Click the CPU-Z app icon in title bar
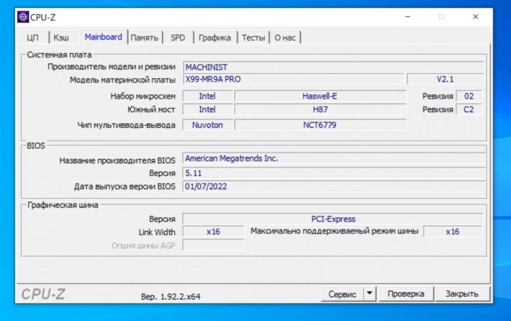 coord(23,17)
